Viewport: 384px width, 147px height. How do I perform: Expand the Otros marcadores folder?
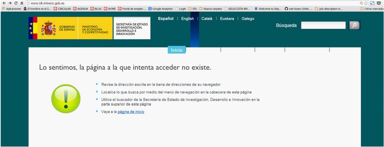372,9
